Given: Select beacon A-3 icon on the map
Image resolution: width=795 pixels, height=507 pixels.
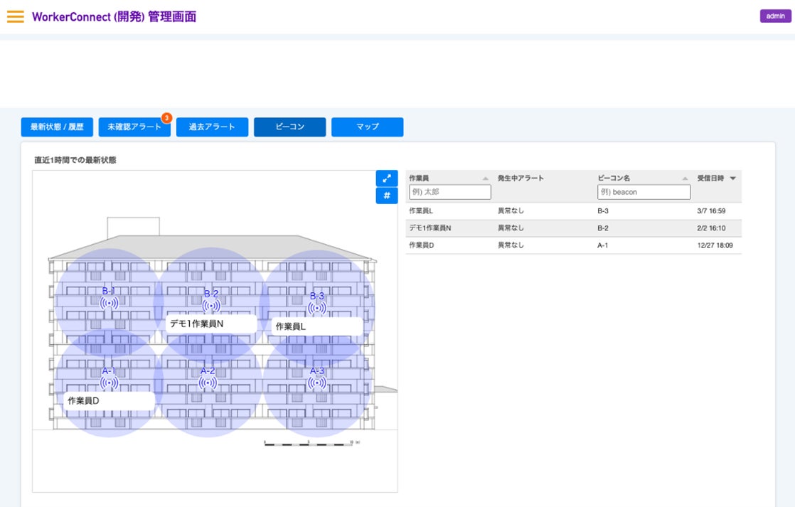Looking at the screenshot, I should (317, 383).
